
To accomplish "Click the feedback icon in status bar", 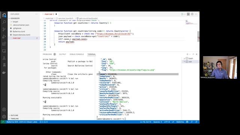I will click(192, 122).
